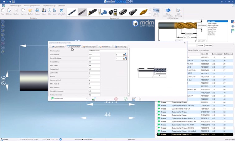The height and width of the screenshot is (141, 235).
Task: Click scroll-up arrow of properties list
Action: 128,49
